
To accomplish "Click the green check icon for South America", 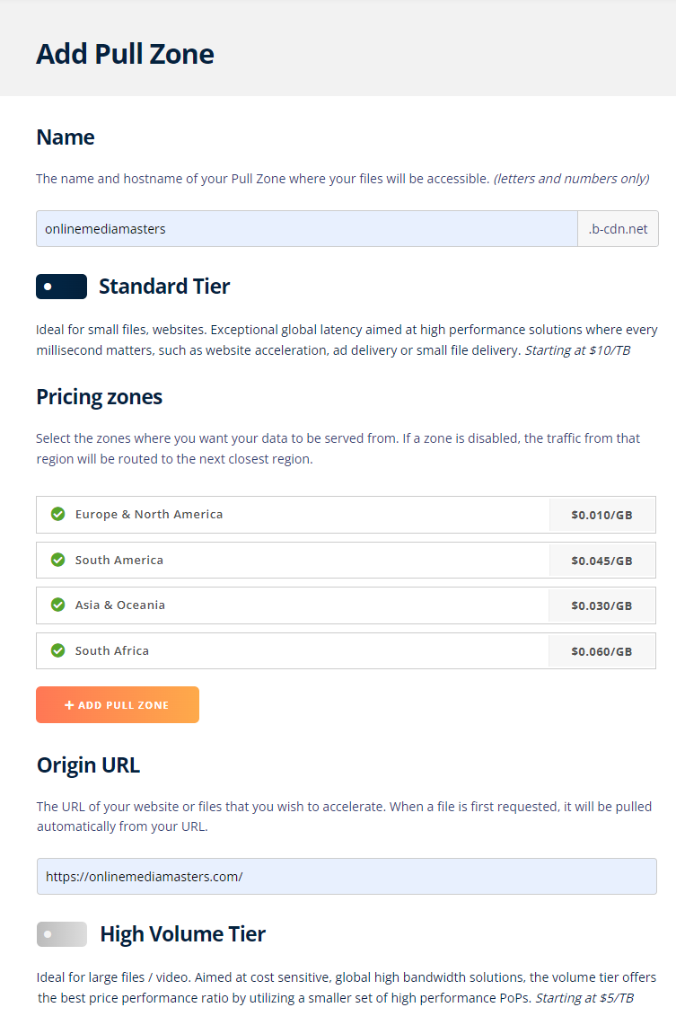I will pos(57,560).
